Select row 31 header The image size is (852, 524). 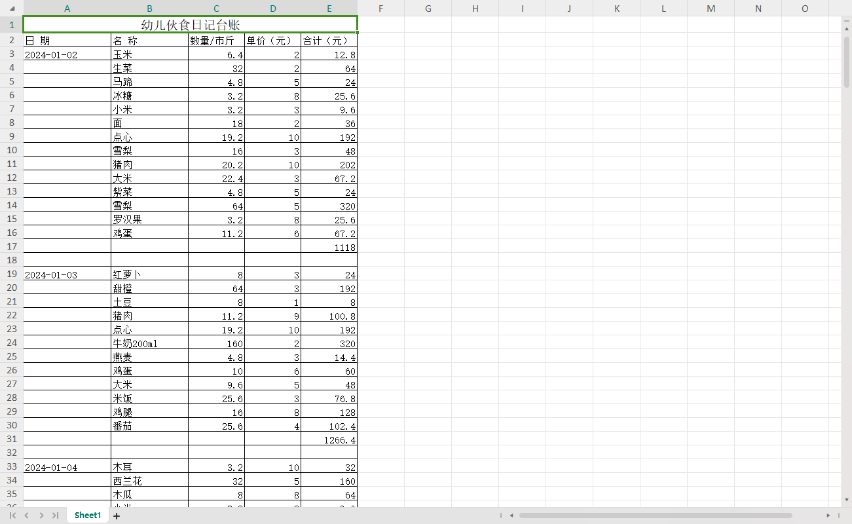(x=12, y=439)
